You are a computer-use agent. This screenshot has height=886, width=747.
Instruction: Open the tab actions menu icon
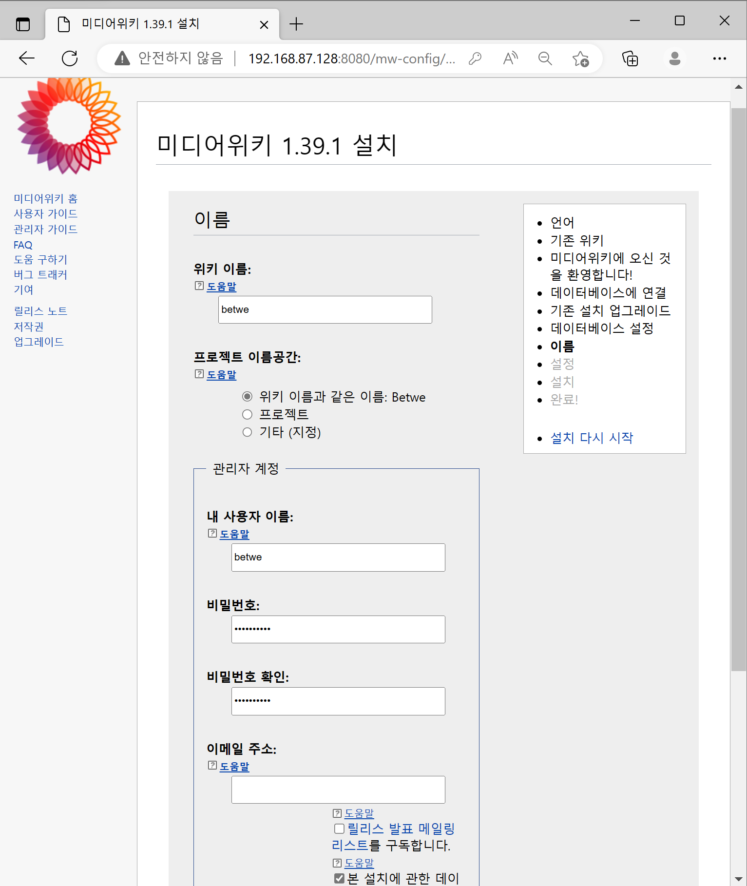tap(23, 24)
